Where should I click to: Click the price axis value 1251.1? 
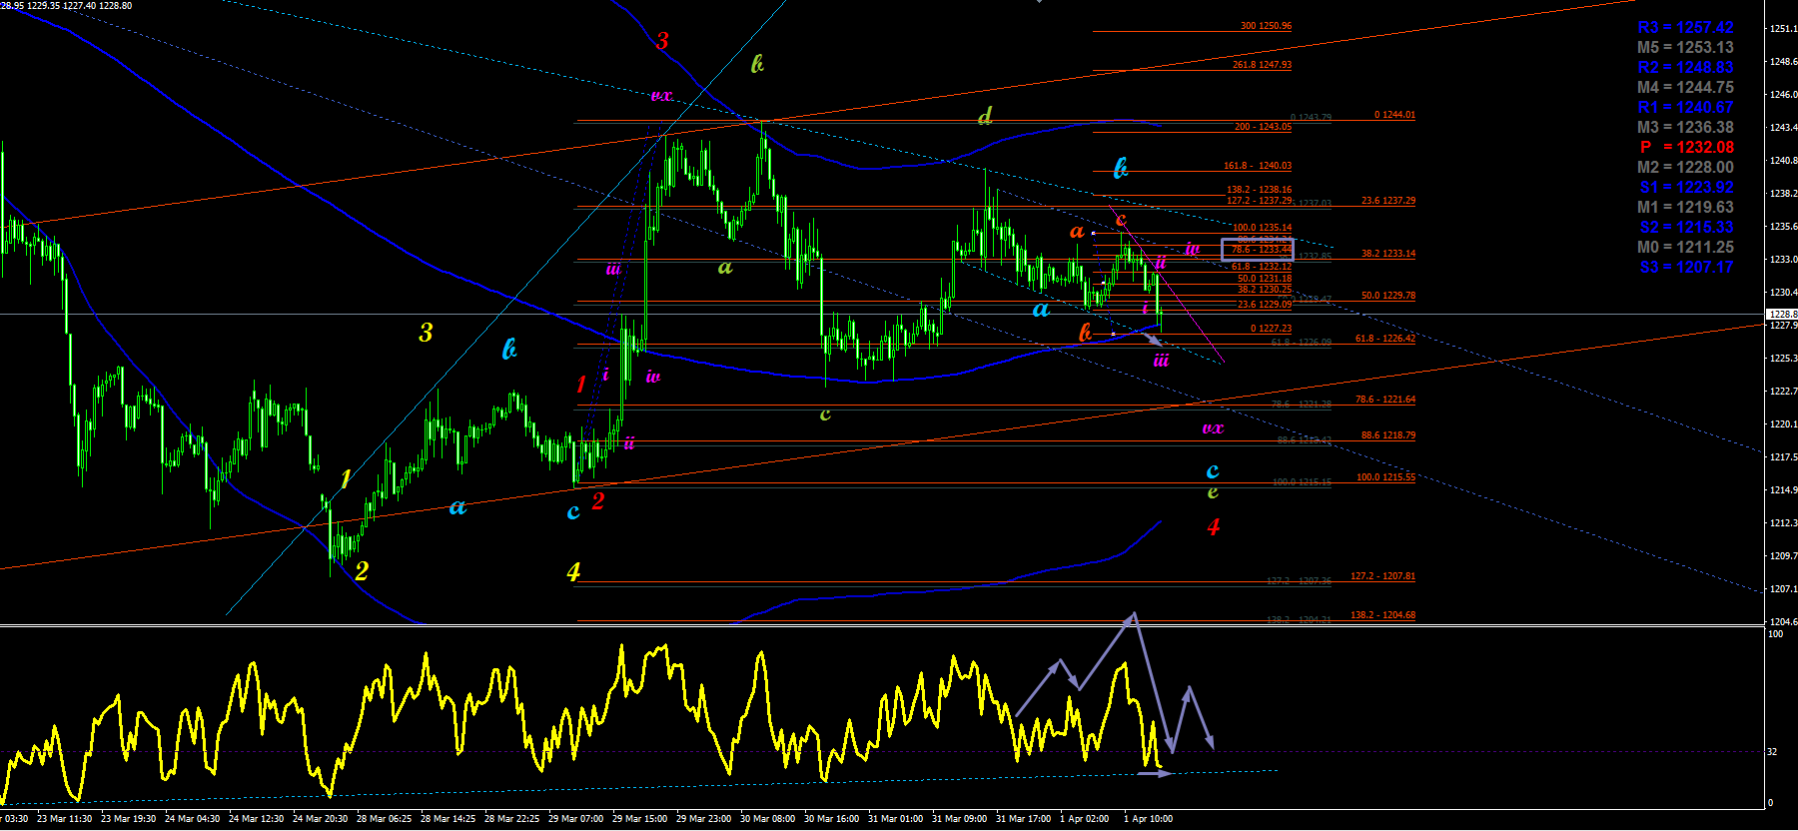click(1783, 29)
